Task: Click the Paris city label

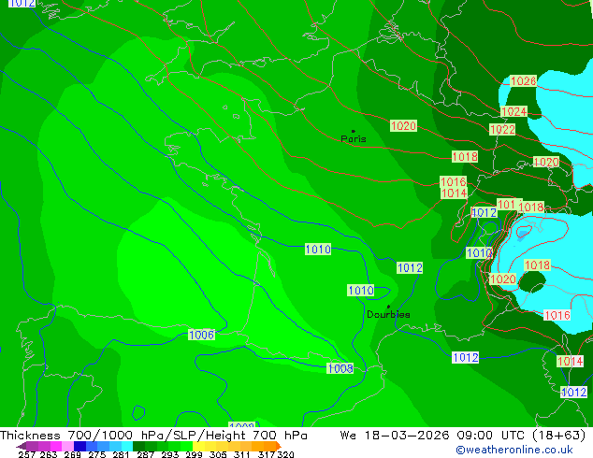Action: coord(354,138)
